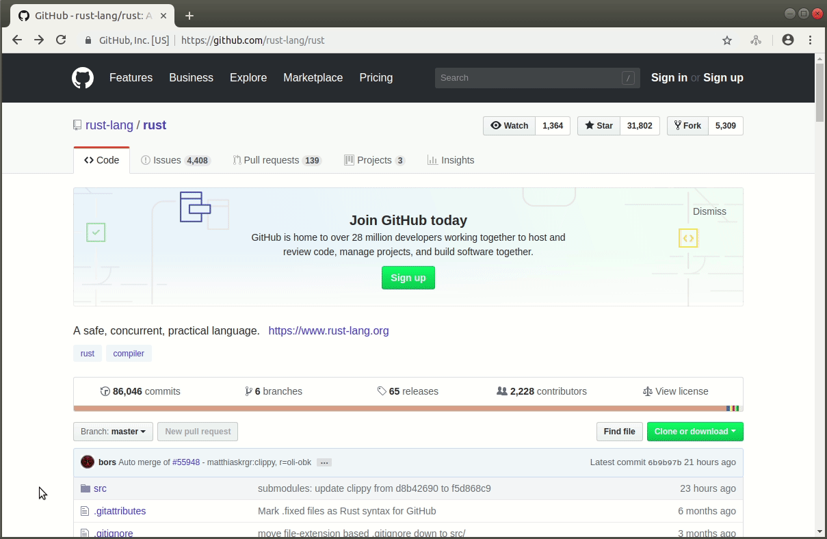Image resolution: width=827 pixels, height=539 pixels.
Task: Open Pricing in top navigation
Action: pos(376,78)
